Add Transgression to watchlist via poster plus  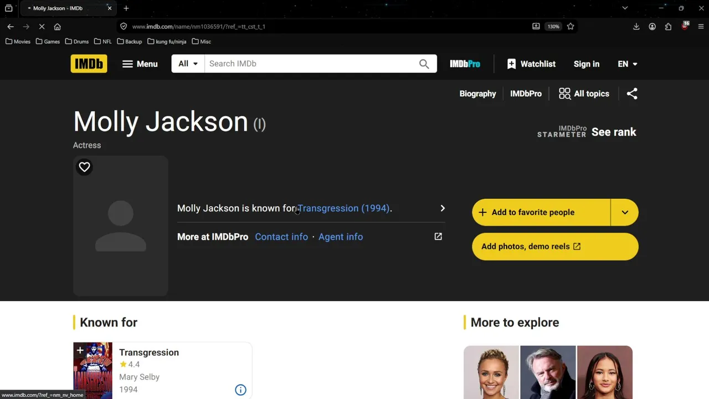tap(80, 350)
